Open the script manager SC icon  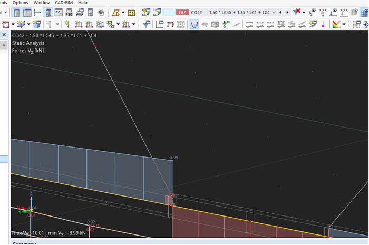[x=69, y=13]
